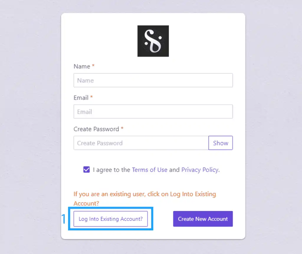302x254 pixels.
Task: Click the red asterisk beside Email
Action: [91, 97]
